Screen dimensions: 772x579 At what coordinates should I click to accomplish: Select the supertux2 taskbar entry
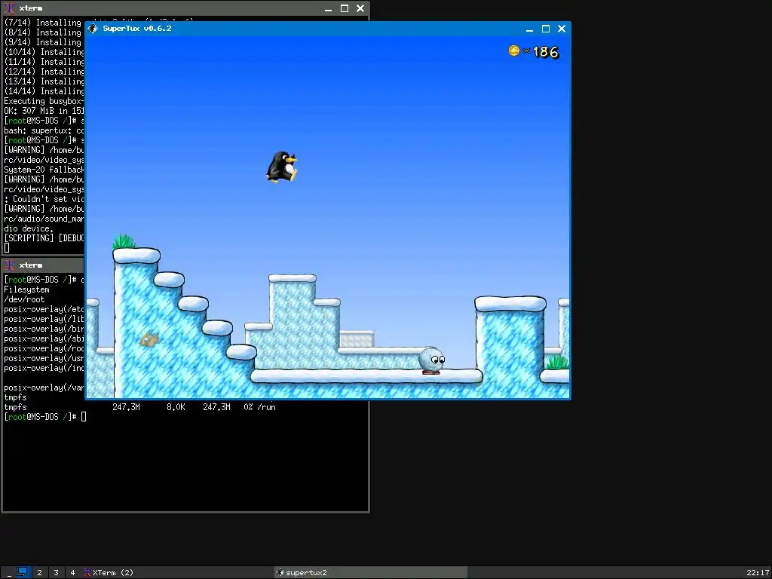(370, 573)
